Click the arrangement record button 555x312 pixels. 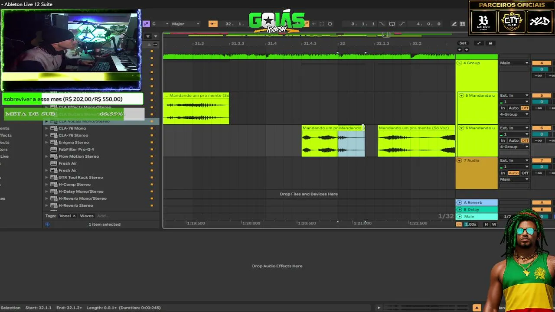coord(330,24)
